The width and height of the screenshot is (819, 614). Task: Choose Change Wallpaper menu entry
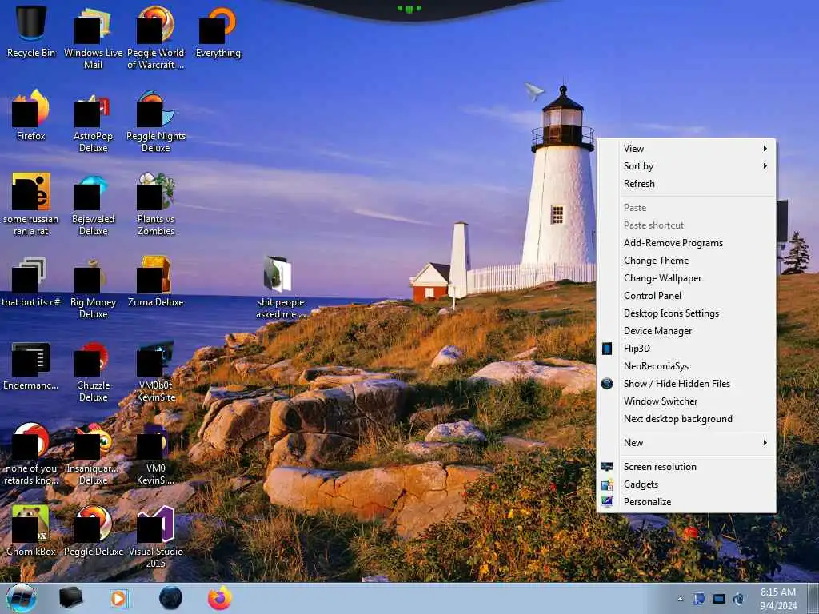pyautogui.click(x=686, y=278)
